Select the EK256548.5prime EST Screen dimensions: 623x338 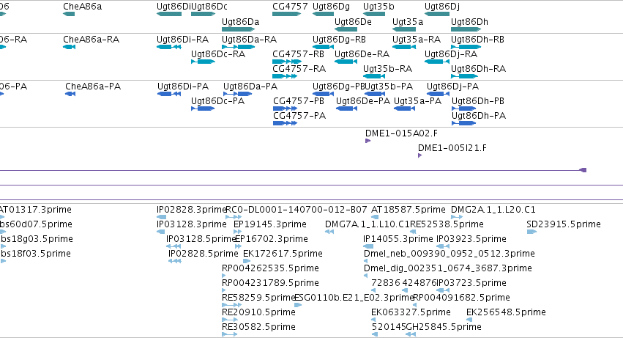[469, 320]
